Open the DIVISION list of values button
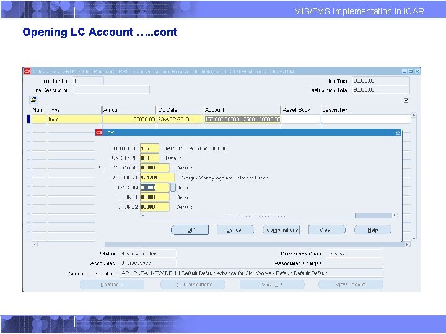This screenshot has width=446, height=334. [173, 187]
